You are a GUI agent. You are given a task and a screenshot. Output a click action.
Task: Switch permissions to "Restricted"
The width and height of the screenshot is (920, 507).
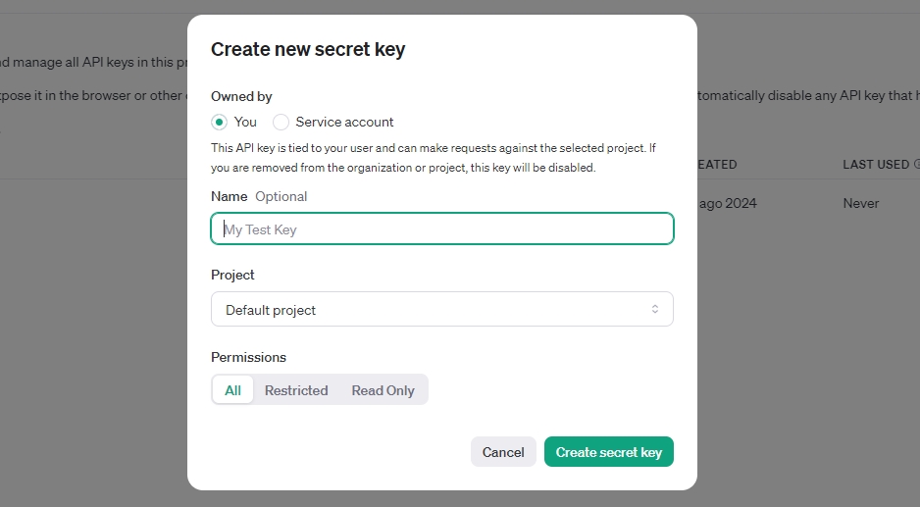[296, 390]
